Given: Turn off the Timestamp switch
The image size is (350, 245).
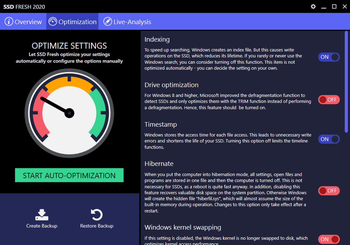Looking at the screenshot, I should click(329, 139).
